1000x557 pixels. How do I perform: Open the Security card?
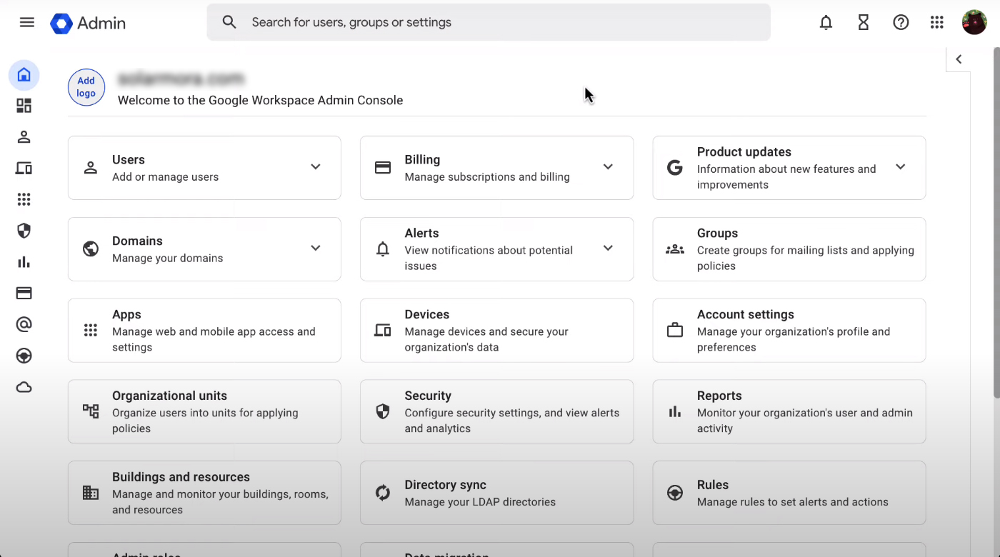496,411
